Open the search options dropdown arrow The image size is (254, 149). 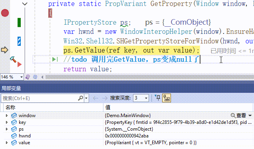coord(86,98)
